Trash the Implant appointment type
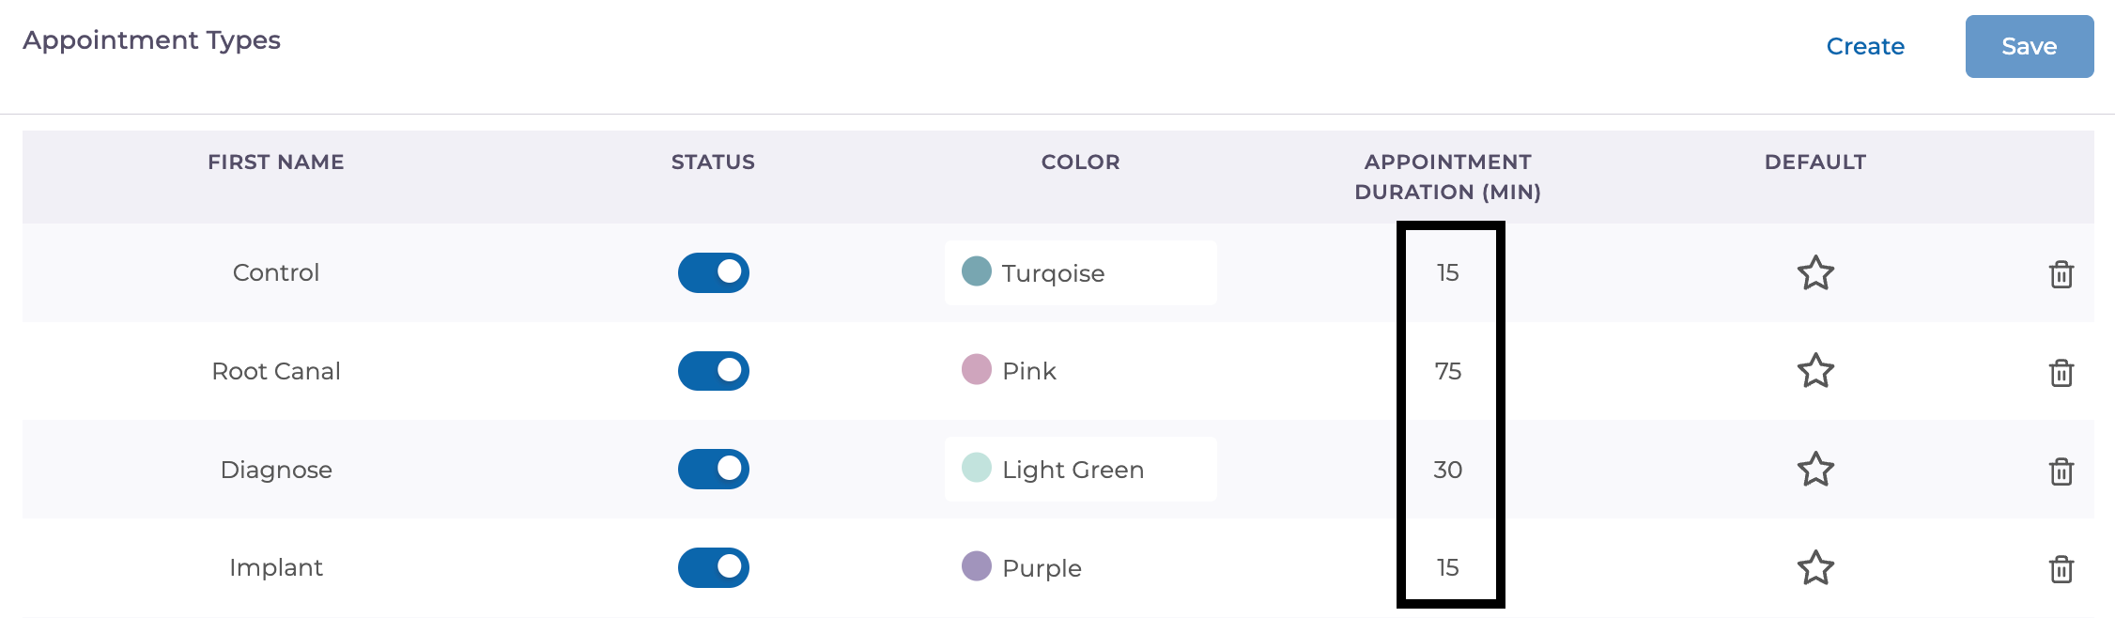2115x618 pixels. [2061, 569]
